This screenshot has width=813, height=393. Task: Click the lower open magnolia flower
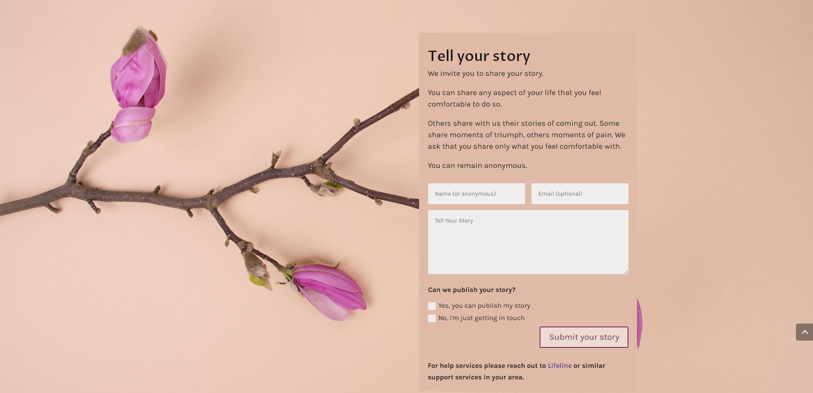point(329,290)
